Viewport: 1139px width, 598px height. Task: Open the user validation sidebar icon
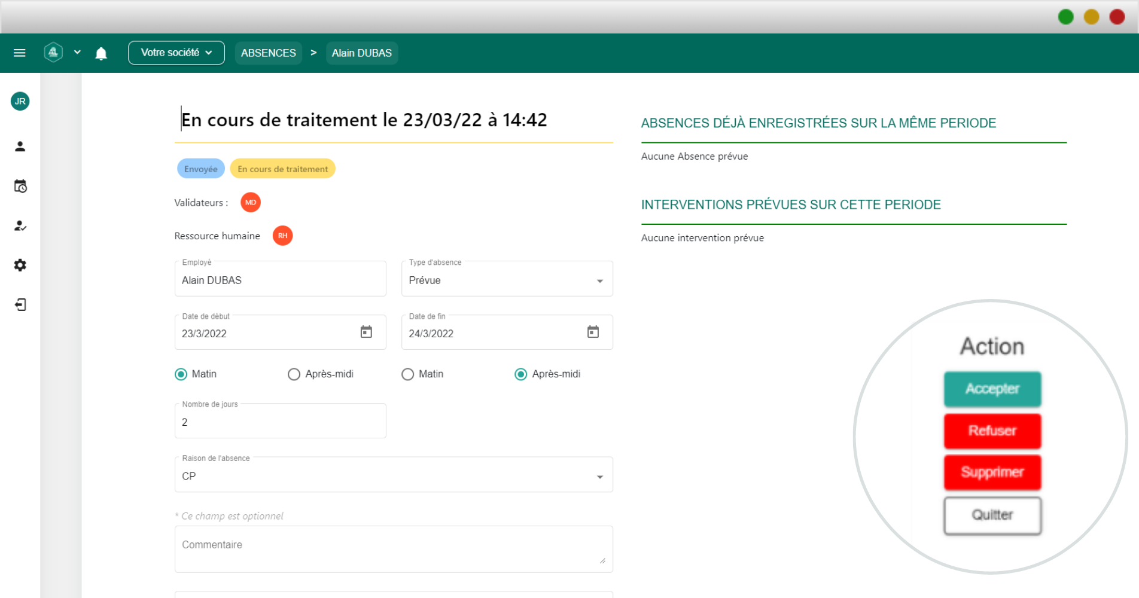pyautogui.click(x=20, y=225)
